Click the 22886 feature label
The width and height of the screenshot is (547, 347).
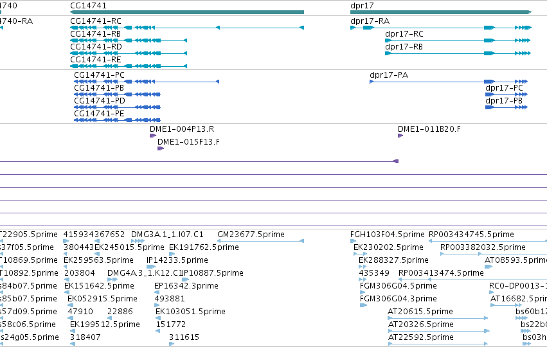pyautogui.click(x=120, y=312)
